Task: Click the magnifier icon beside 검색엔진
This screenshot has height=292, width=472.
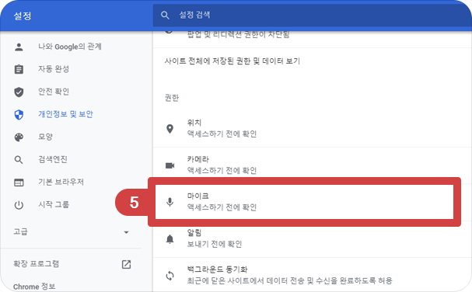Action: coord(19,160)
